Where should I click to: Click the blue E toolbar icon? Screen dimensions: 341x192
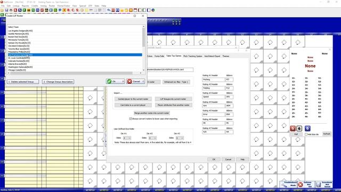click(x=51, y=10)
